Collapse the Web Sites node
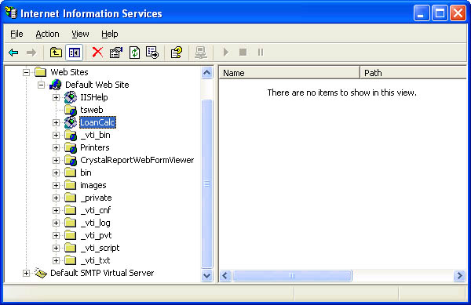This screenshot has width=471, height=305. click(26, 72)
